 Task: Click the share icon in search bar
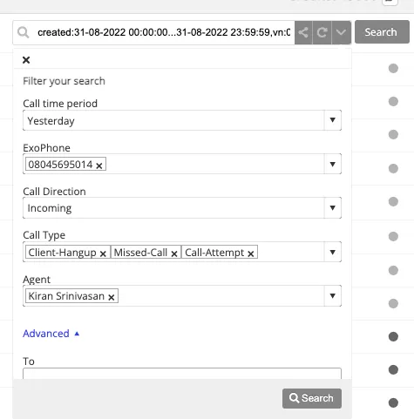click(x=303, y=32)
